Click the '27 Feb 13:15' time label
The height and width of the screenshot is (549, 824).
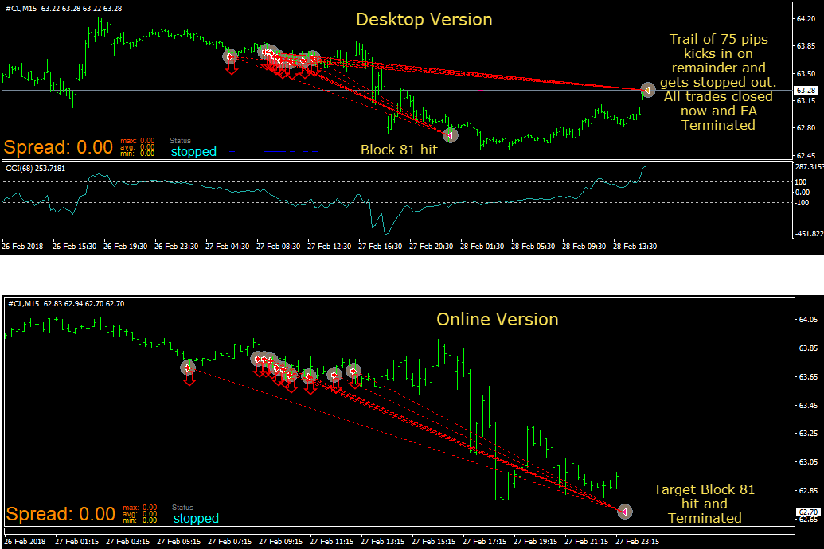383,542
